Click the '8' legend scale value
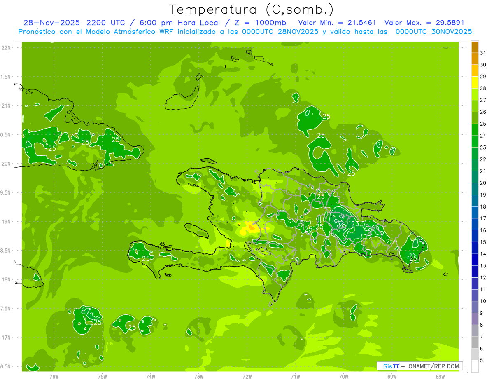 (481, 325)
